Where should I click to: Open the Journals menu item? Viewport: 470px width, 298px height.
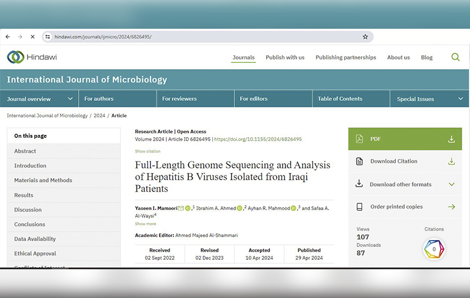pyautogui.click(x=243, y=57)
